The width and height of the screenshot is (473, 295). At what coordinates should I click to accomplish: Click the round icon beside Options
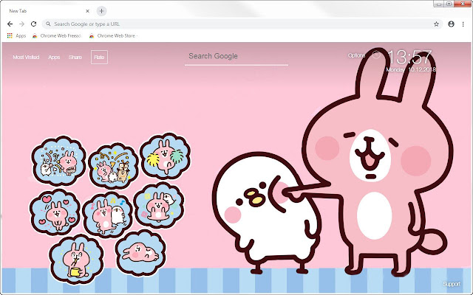point(376,55)
